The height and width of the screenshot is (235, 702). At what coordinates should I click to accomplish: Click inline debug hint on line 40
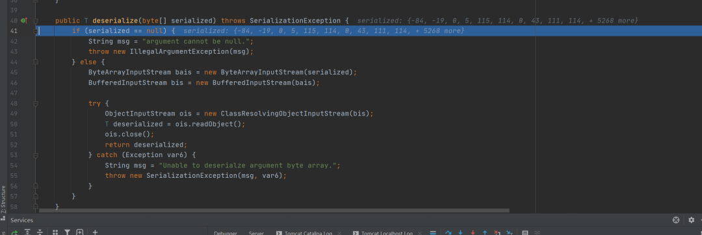pyautogui.click(x=497, y=21)
